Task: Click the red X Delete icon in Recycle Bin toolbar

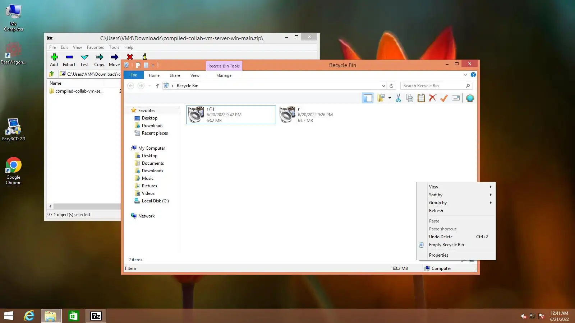Action: pos(432,98)
